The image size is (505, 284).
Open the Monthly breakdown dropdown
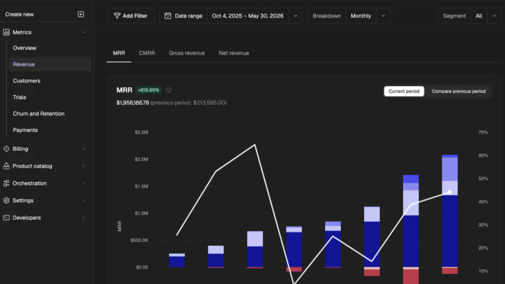coord(383,16)
